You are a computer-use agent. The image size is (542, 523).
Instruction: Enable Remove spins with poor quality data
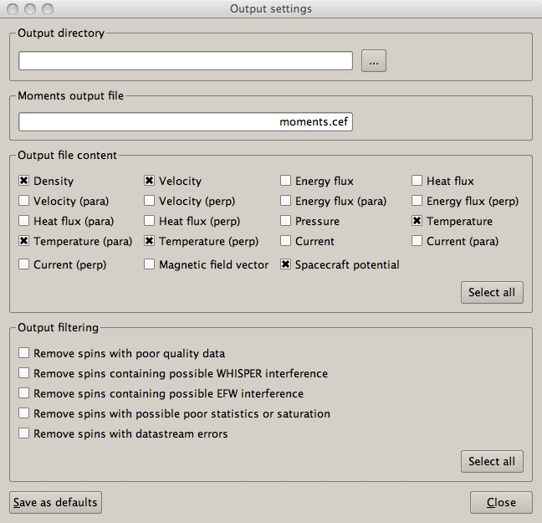tap(24, 353)
